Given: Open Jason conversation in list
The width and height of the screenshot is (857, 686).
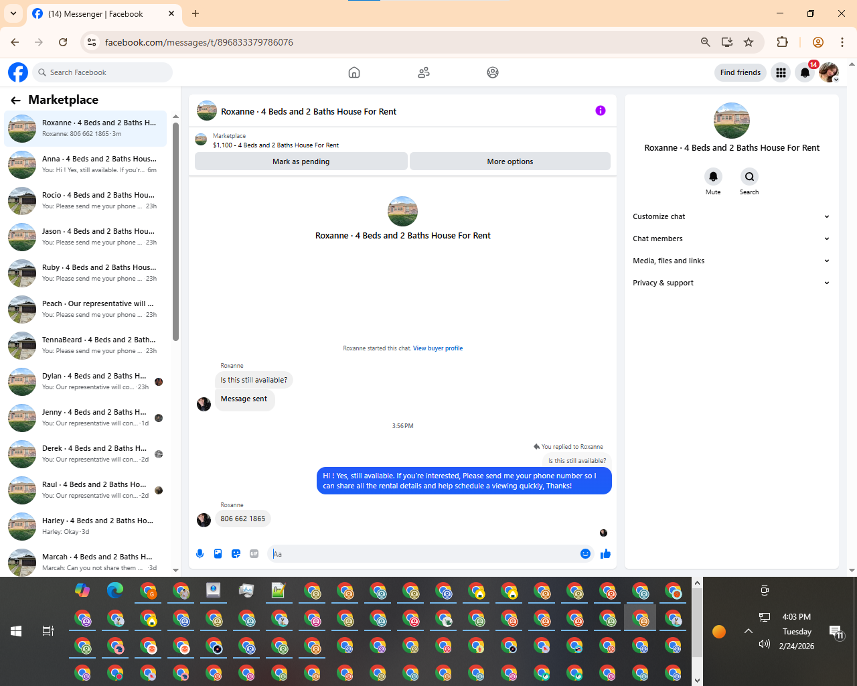Looking at the screenshot, I should tap(86, 236).
